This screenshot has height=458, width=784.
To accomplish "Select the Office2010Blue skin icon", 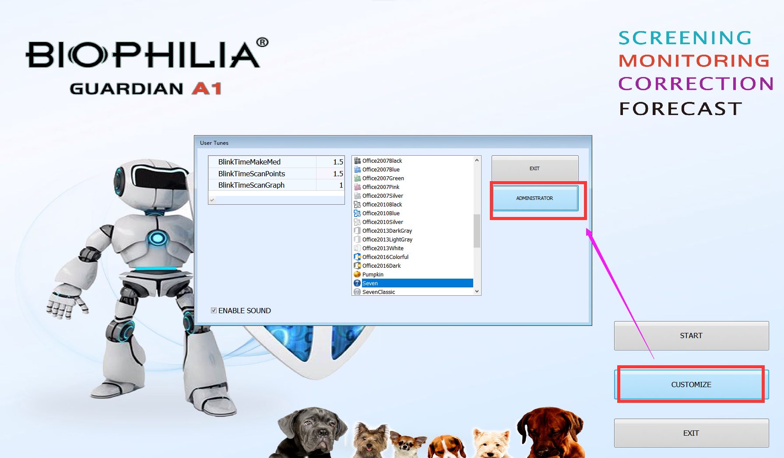I will (x=357, y=213).
